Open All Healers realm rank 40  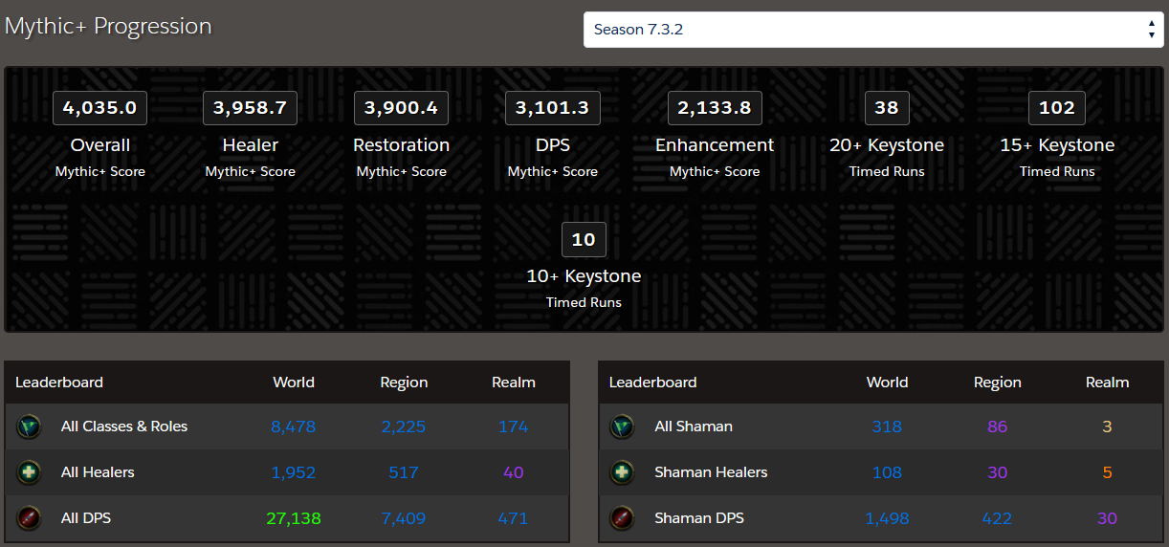[514, 472]
